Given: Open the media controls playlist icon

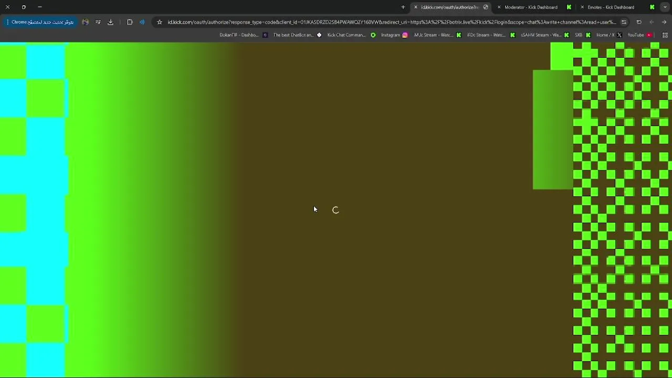Looking at the screenshot, I should pyautogui.click(x=98, y=22).
